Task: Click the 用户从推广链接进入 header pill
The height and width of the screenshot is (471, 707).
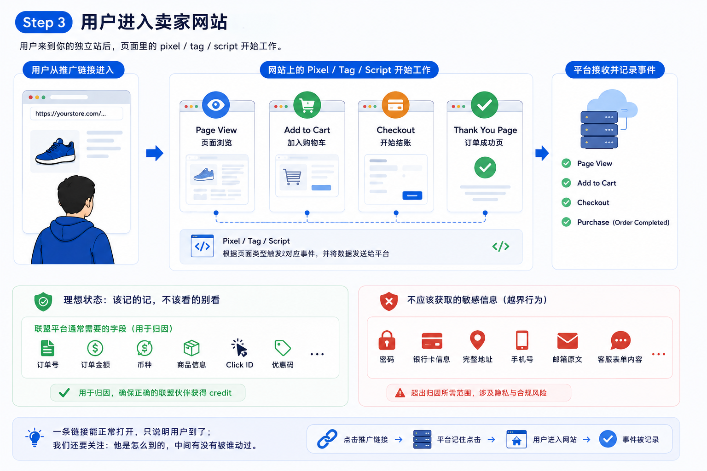Action: [x=73, y=70]
